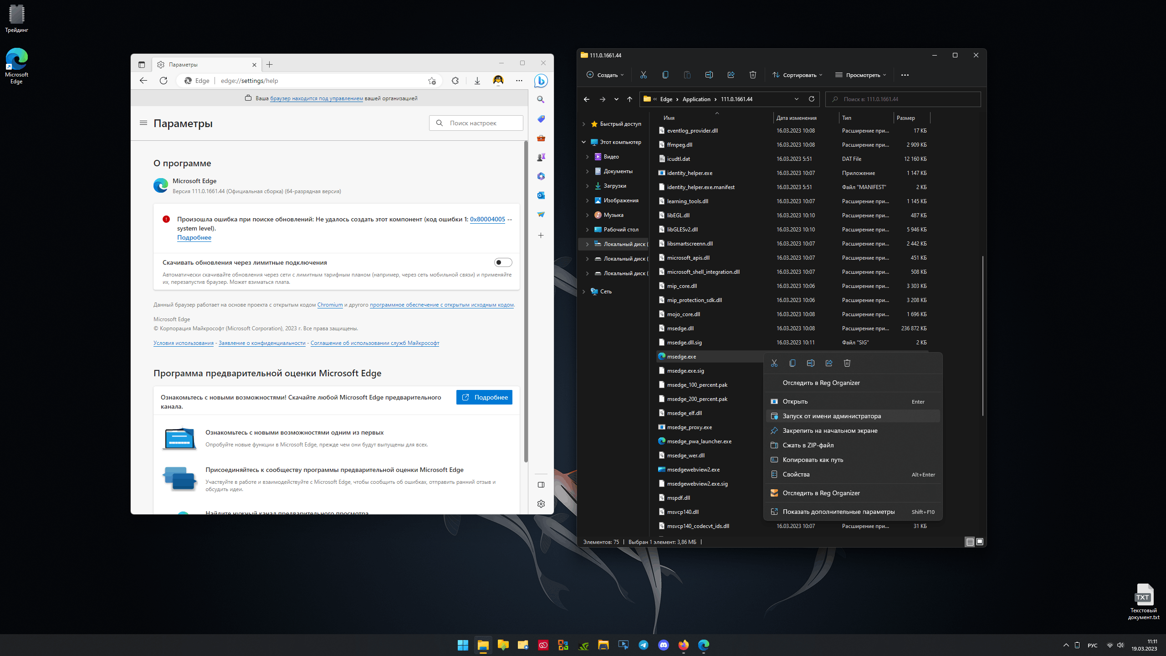Open Outlook icon in Edge sidebar

(x=541, y=195)
